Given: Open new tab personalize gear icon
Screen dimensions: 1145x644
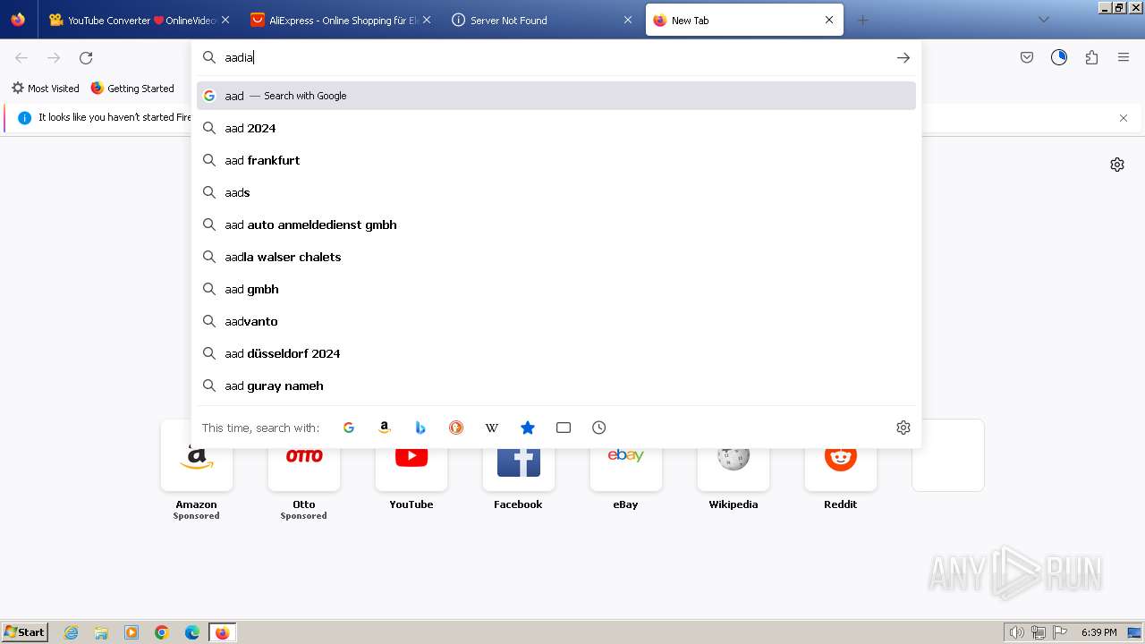Looking at the screenshot, I should tap(1117, 165).
